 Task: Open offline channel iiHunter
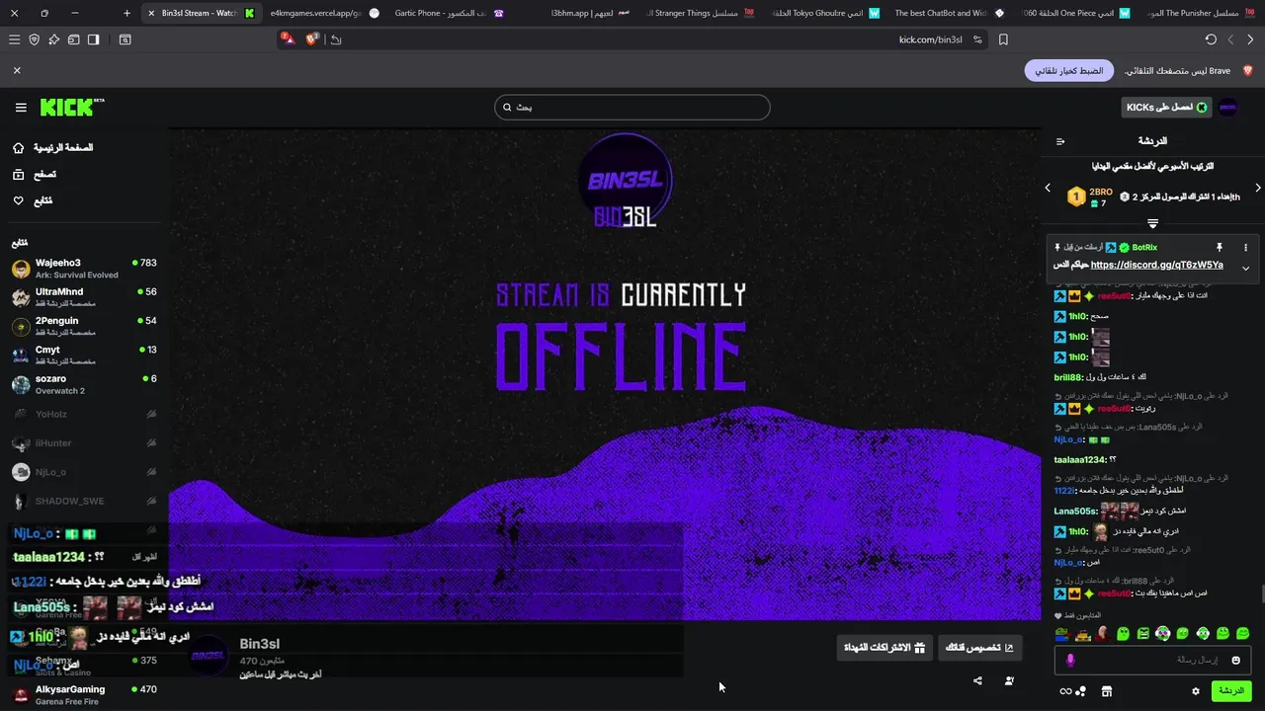[x=84, y=442]
